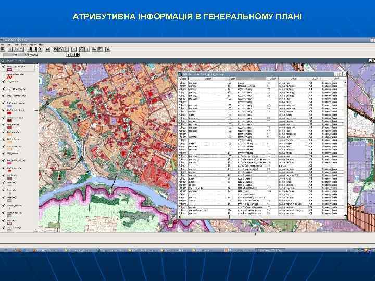Screen dimensions: 375x281
Task: Click the Sort Ascending button
Action: 95,49
